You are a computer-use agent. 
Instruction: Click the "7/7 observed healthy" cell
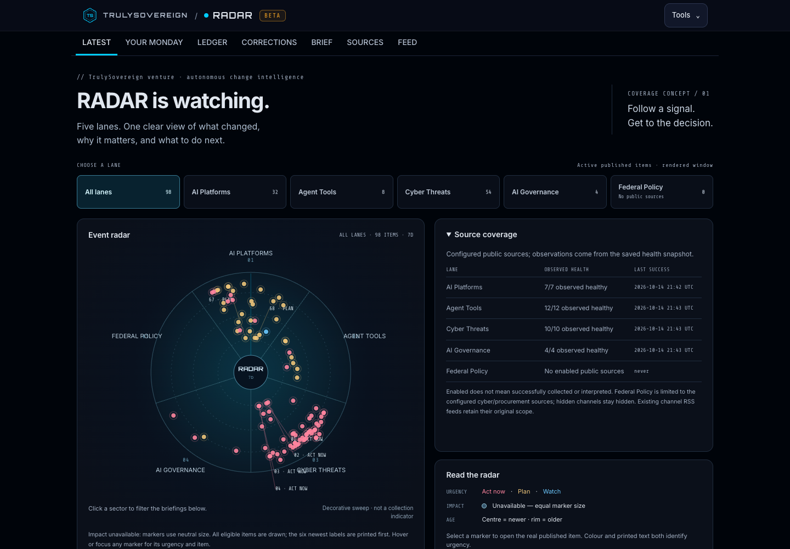576,287
